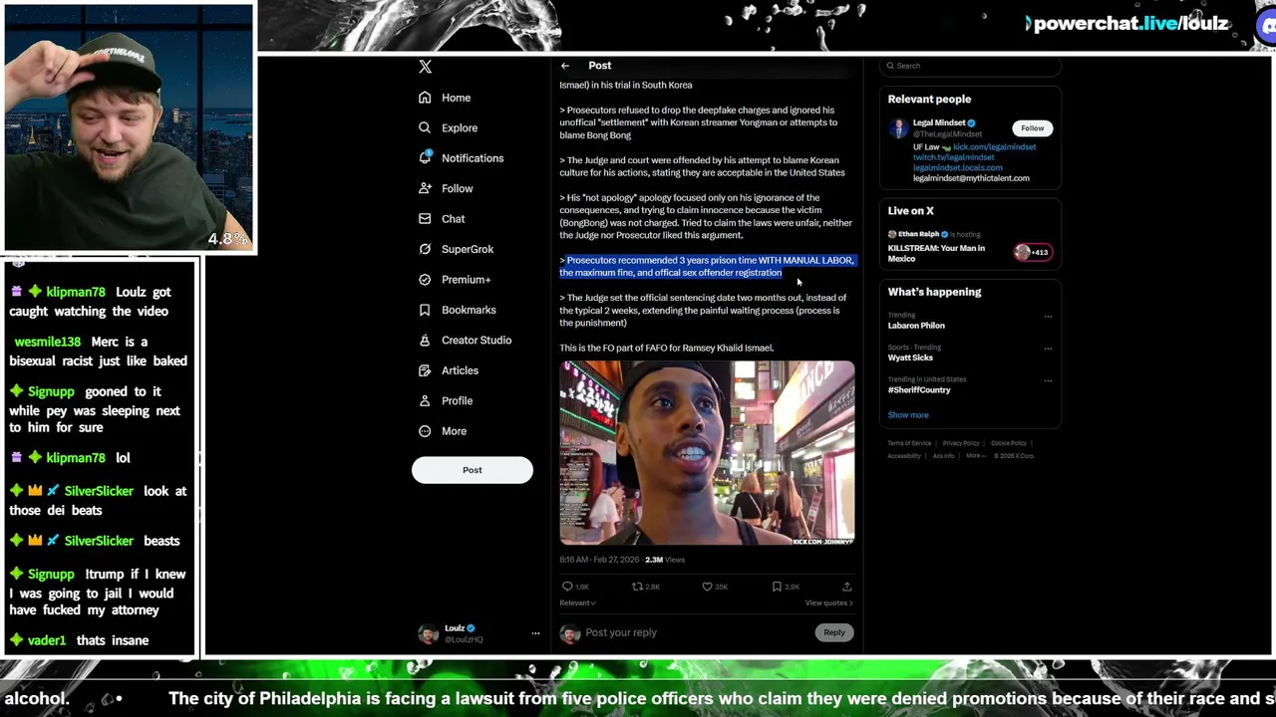The height and width of the screenshot is (717, 1276).
Task: Click the Reply button
Action: pyautogui.click(x=833, y=632)
